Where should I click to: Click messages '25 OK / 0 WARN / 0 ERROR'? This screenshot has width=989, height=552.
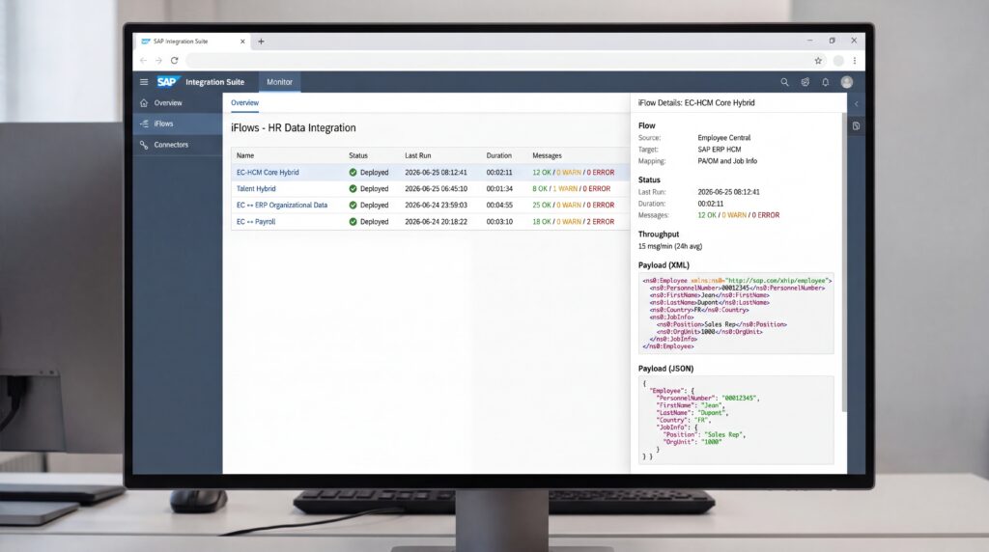point(573,205)
